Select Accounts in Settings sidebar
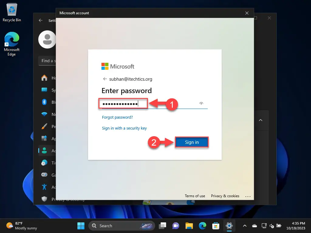 pyautogui.click(x=48, y=150)
